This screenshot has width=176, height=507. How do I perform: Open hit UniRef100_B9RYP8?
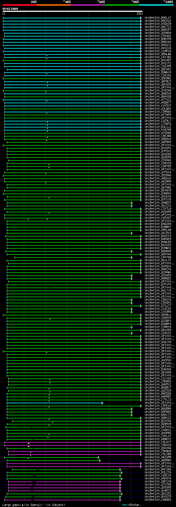(x=158, y=39)
